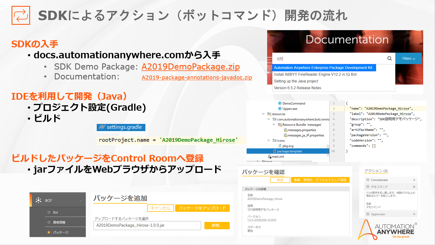
Task: Click the messages_ja_JP.properties file icon
Action: pyautogui.click(x=285, y=135)
